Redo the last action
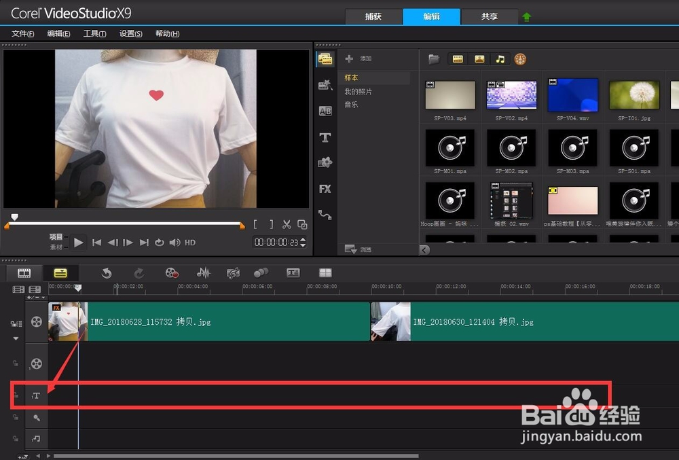The image size is (679, 460). (x=139, y=273)
